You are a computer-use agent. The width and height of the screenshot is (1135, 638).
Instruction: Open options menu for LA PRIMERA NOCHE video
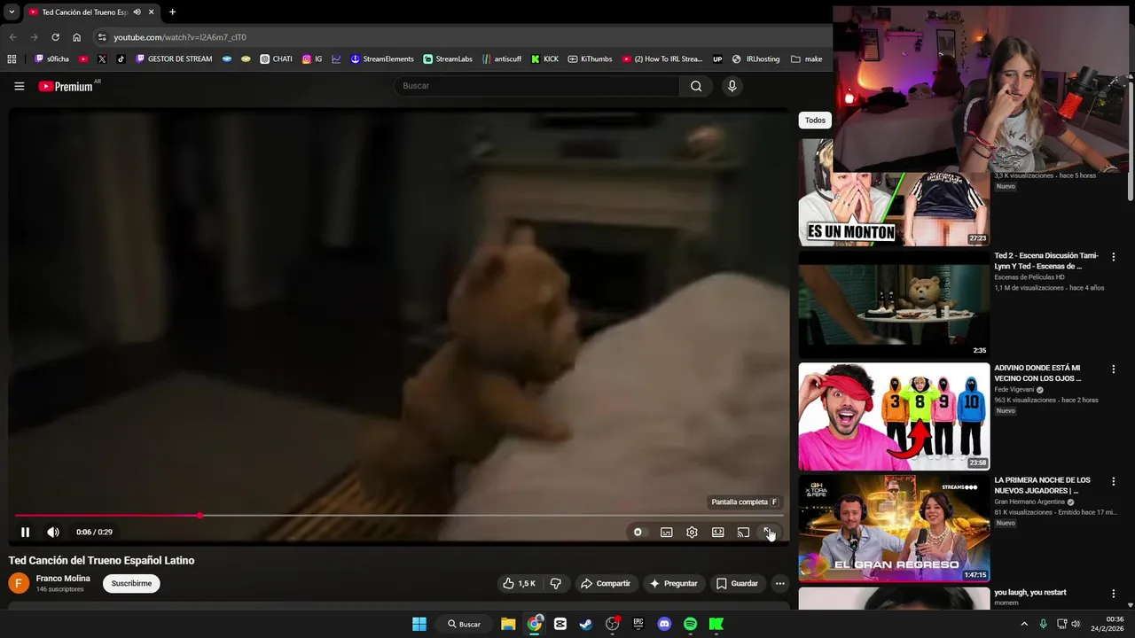pyautogui.click(x=1114, y=482)
